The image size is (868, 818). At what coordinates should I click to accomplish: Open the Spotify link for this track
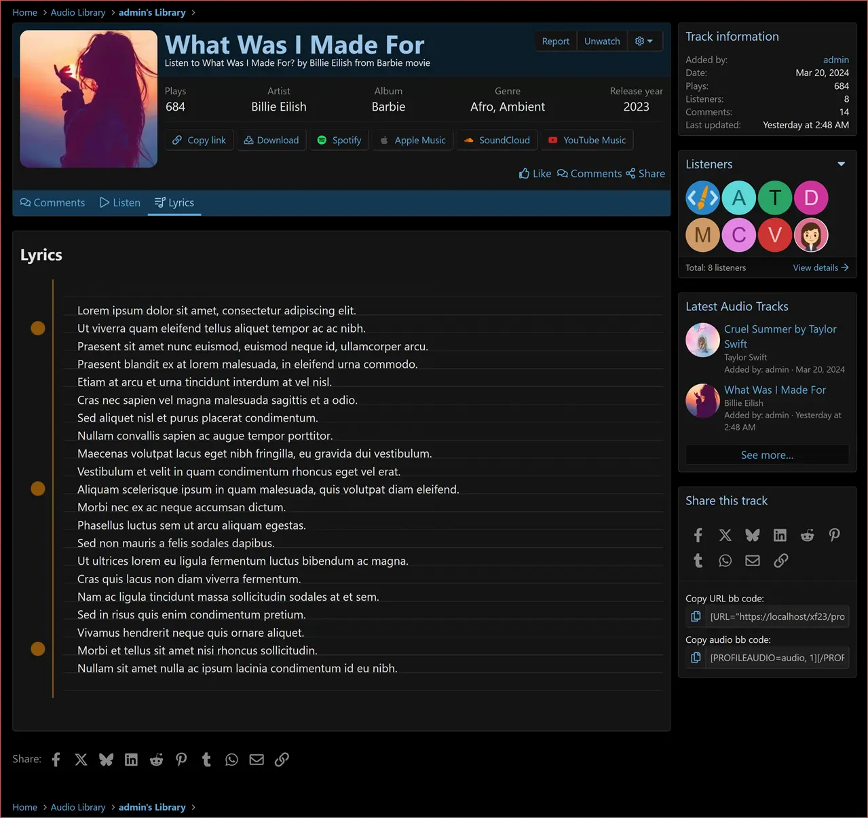coord(339,140)
